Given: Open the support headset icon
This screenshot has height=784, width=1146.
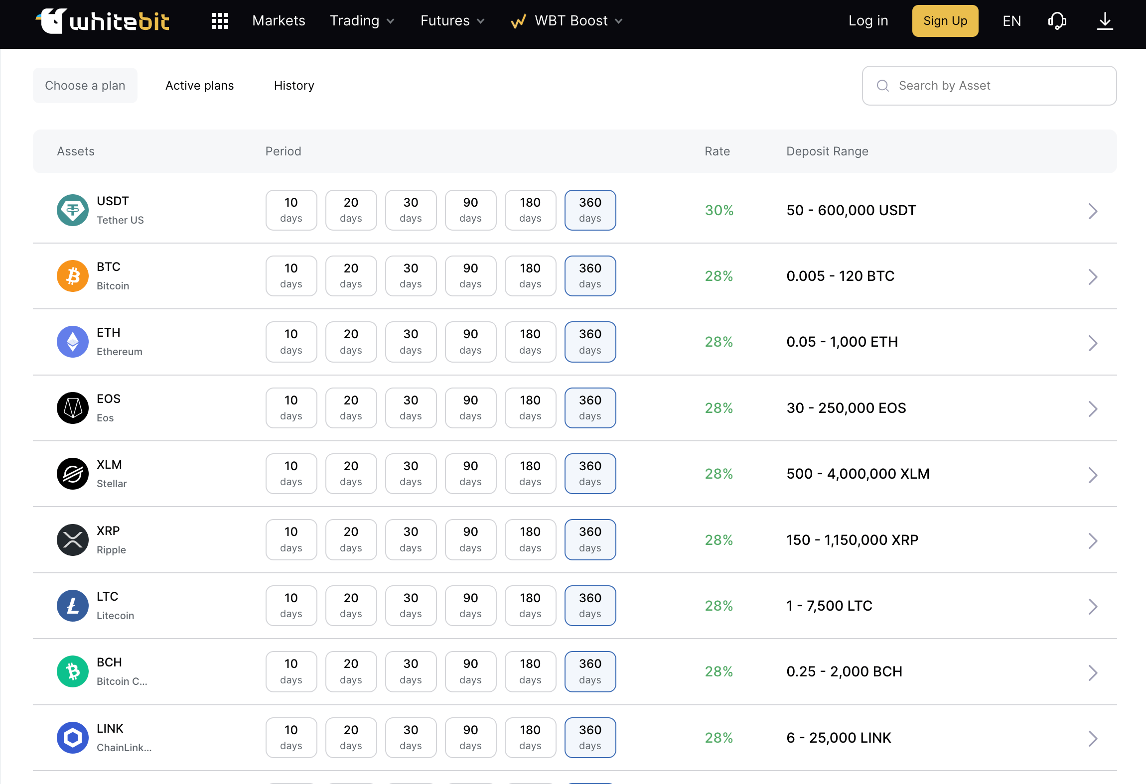Looking at the screenshot, I should pyautogui.click(x=1057, y=21).
